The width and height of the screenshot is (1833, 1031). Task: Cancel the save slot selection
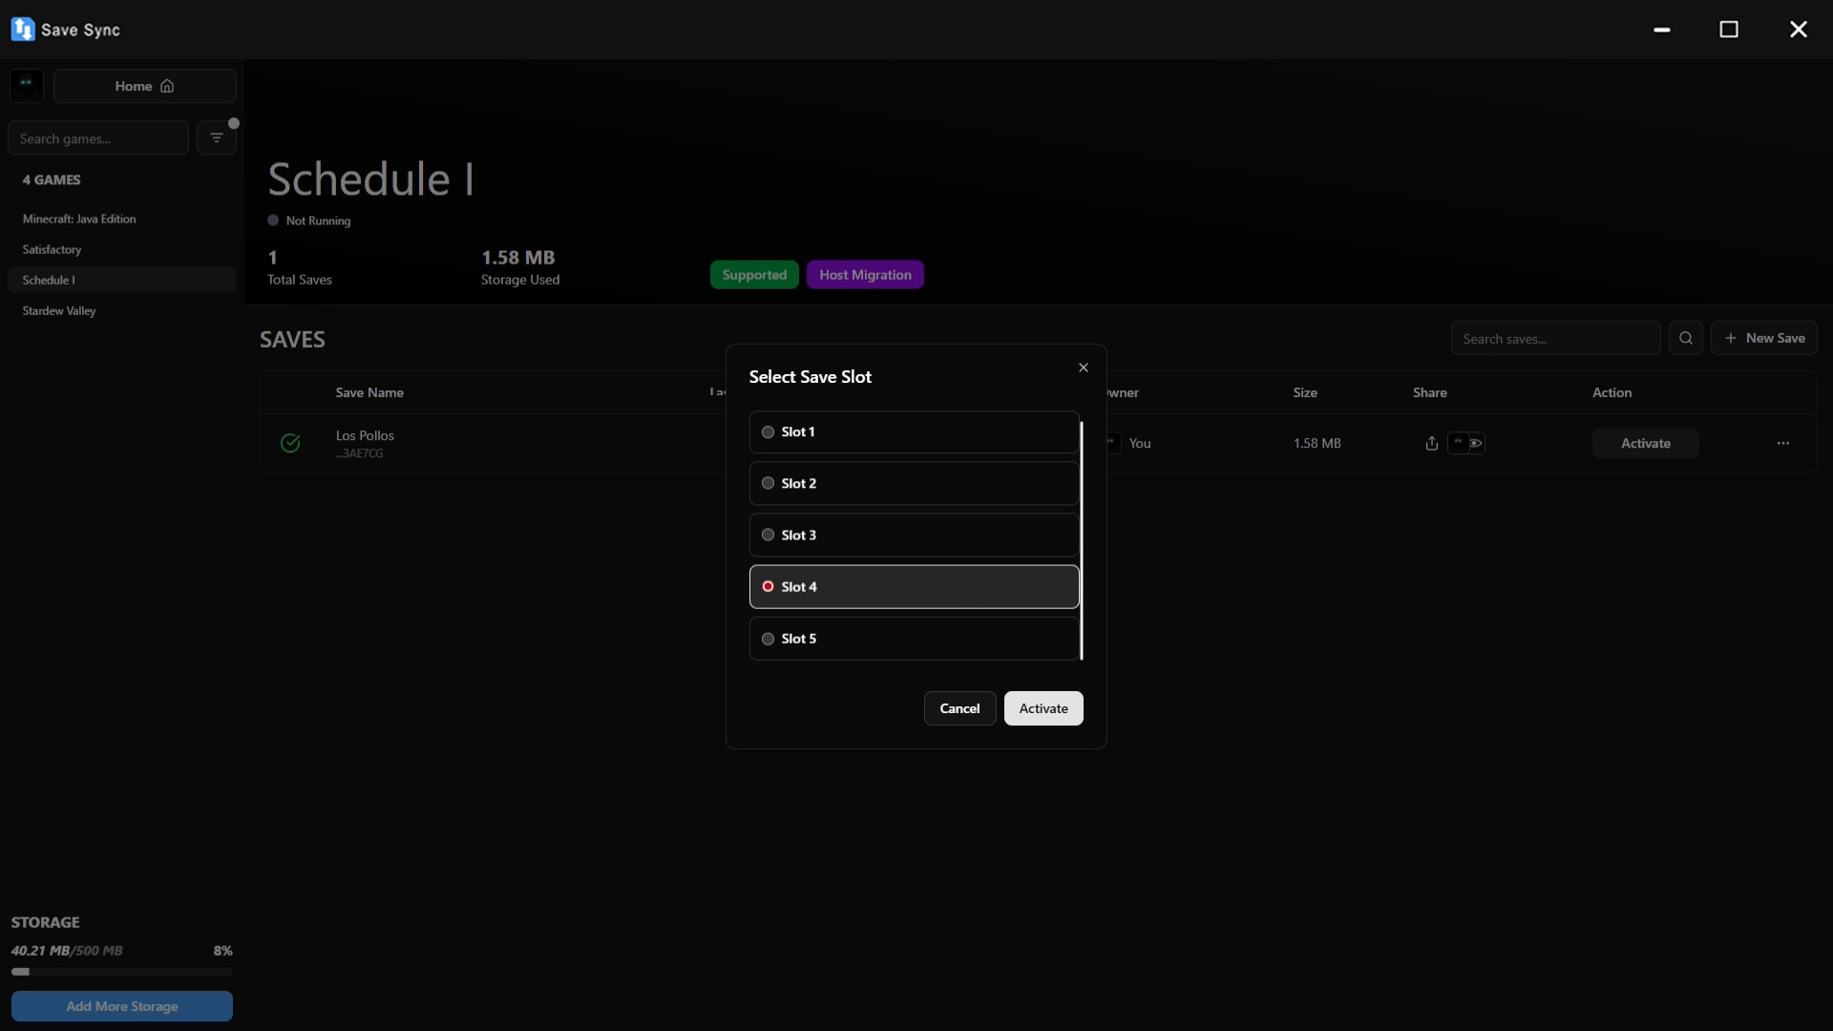pyautogui.click(x=959, y=708)
